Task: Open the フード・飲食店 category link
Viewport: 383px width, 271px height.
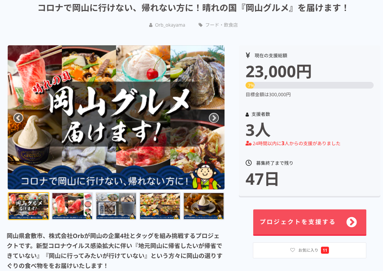Action: pyautogui.click(x=221, y=25)
